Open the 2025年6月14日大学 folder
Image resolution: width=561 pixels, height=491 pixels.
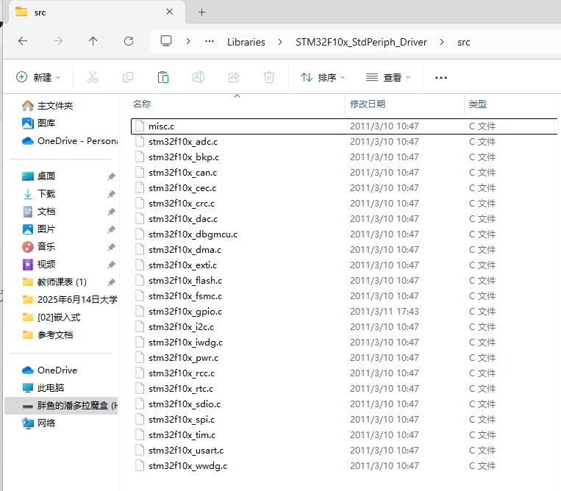pyautogui.click(x=69, y=299)
